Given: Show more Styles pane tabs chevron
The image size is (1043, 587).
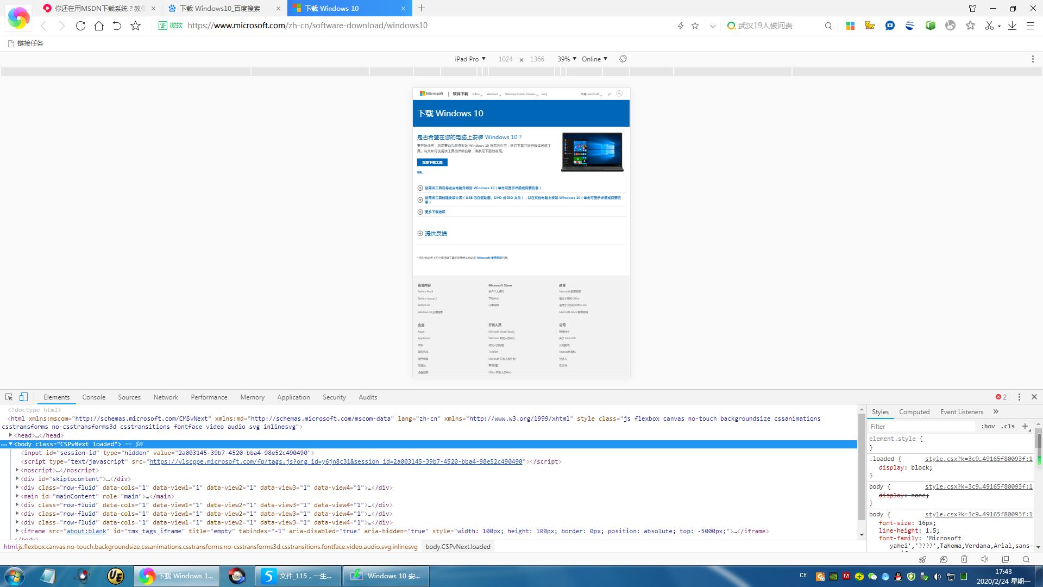Looking at the screenshot, I should click(996, 412).
